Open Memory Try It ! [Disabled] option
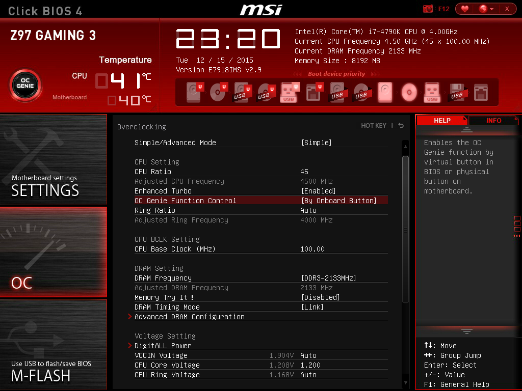This screenshot has height=391, width=522. 320,297
